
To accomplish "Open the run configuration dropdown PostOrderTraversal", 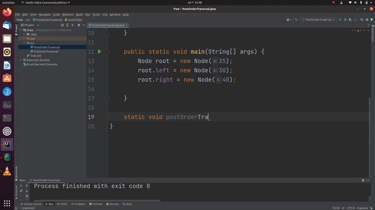I will pos(318,20).
